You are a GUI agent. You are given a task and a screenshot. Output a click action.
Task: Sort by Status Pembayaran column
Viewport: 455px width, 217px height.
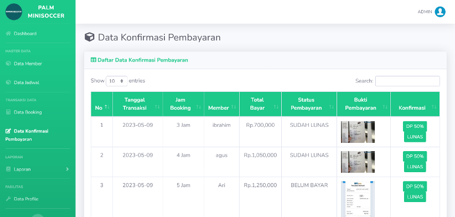coord(309,104)
